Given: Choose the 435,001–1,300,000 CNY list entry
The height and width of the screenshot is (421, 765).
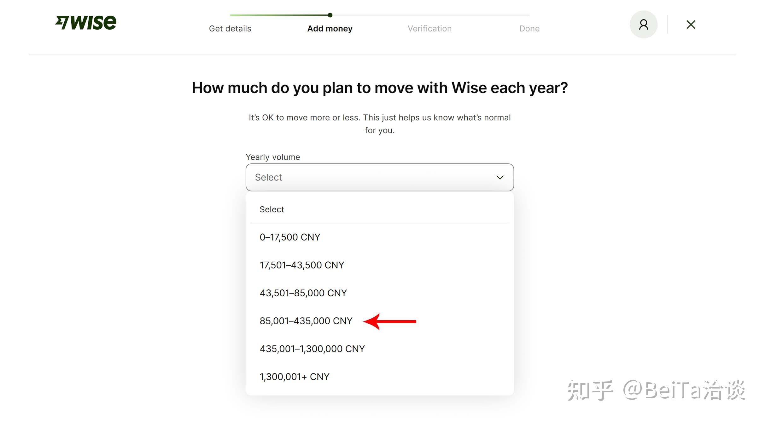Looking at the screenshot, I should click(312, 348).
